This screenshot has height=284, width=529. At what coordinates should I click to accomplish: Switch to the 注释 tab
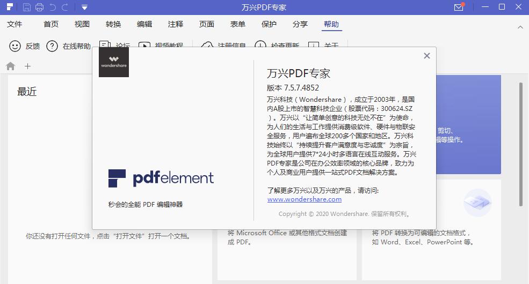click(176, 24)
